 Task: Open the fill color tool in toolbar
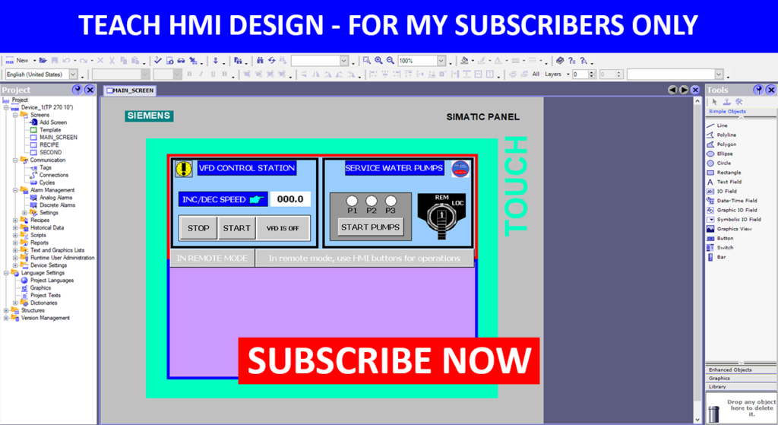point(463,60)
